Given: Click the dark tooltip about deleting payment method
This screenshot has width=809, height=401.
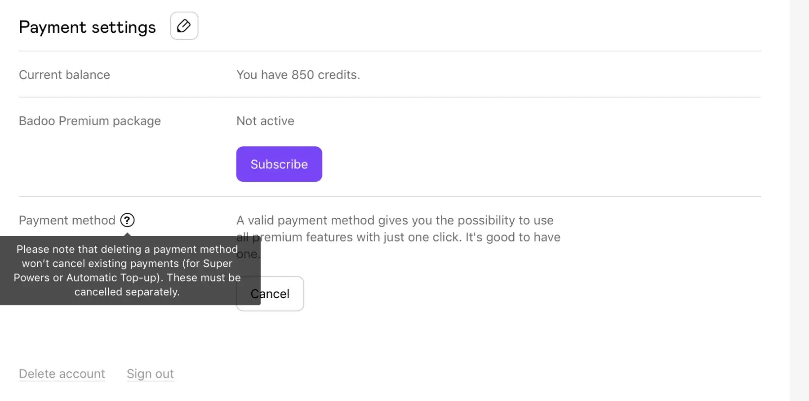Looking at the screenshot, I should point(127,270).
